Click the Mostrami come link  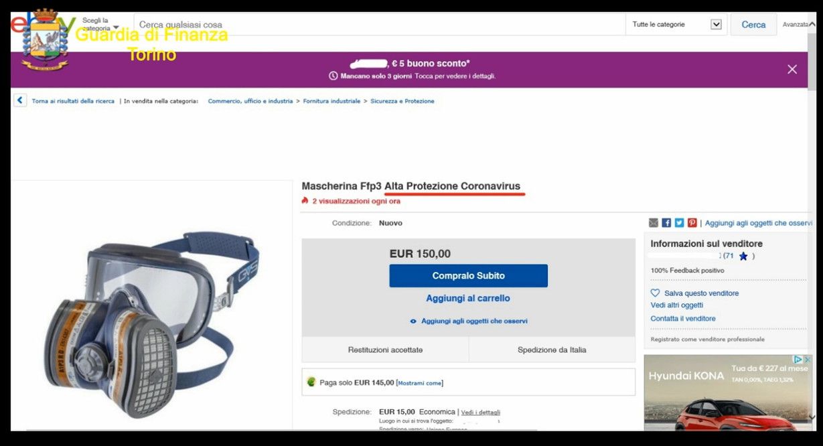point(420,383)
